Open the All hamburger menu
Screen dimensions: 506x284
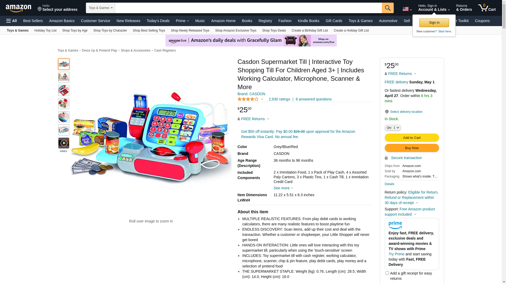[12, 21]
